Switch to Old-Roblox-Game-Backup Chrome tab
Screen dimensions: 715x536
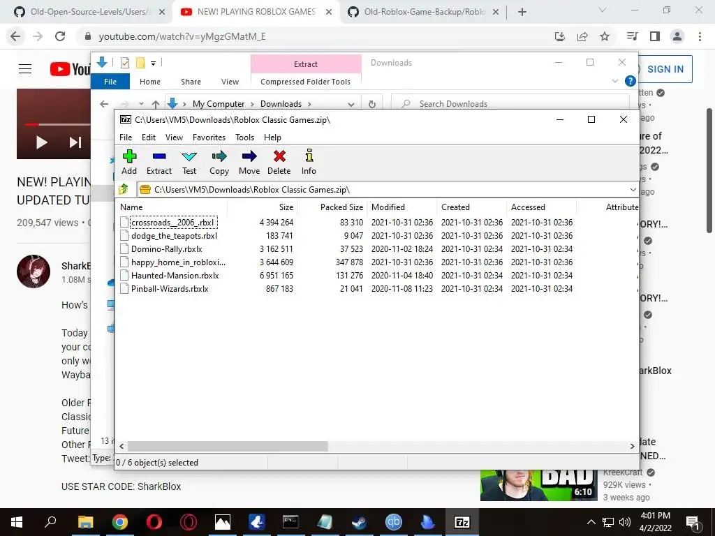(x=424, y=12)
